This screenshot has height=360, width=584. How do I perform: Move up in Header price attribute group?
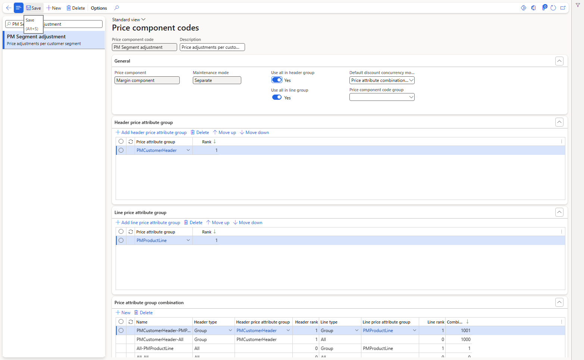[x=225, y=133]
